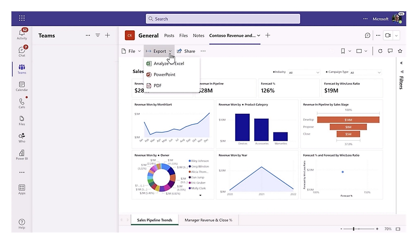The image size is (418, 244).
Task: Refresh the report visuals
Action: pos(380,51)
